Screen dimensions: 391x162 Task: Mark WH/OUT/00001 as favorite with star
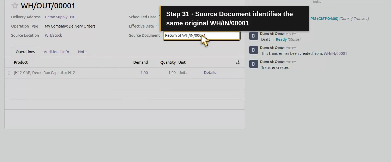click(15, 6)
